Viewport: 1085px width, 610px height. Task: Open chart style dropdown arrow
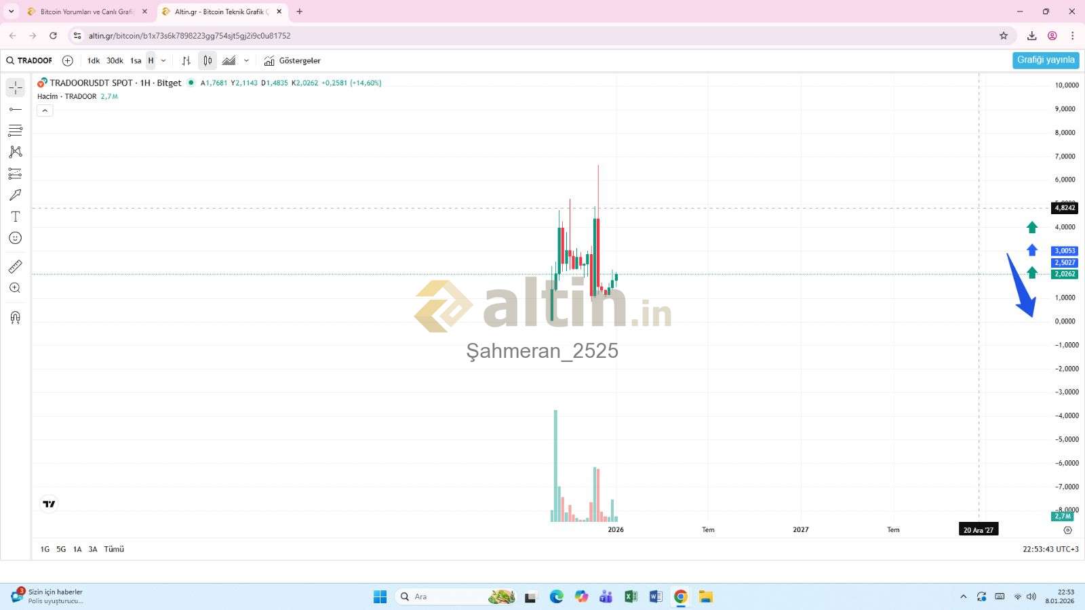click(246, 61)
